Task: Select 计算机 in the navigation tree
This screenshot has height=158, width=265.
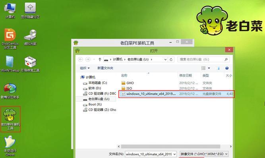Action: pos(88,77)
